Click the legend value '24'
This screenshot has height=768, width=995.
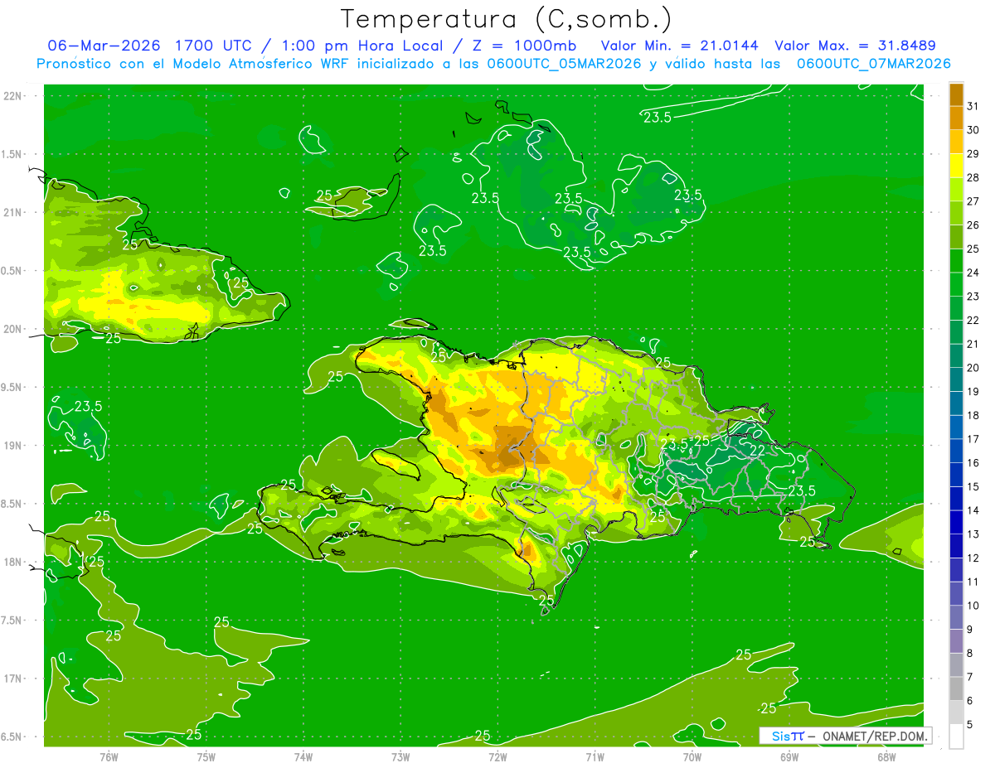(973, 273)
